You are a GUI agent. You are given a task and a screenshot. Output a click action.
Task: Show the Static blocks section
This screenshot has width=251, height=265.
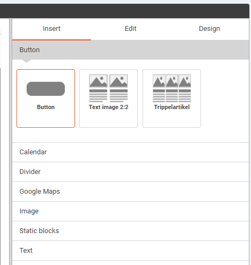[130, 231]
